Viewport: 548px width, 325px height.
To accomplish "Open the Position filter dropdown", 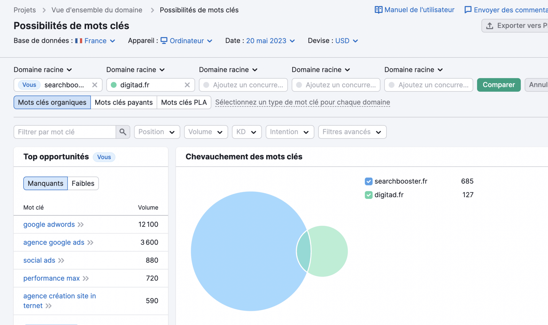I will [157, 132].
